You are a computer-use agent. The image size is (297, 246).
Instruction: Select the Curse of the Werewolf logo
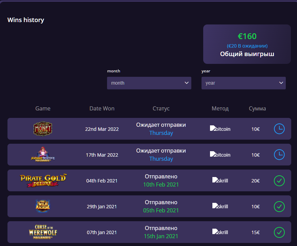43,232
